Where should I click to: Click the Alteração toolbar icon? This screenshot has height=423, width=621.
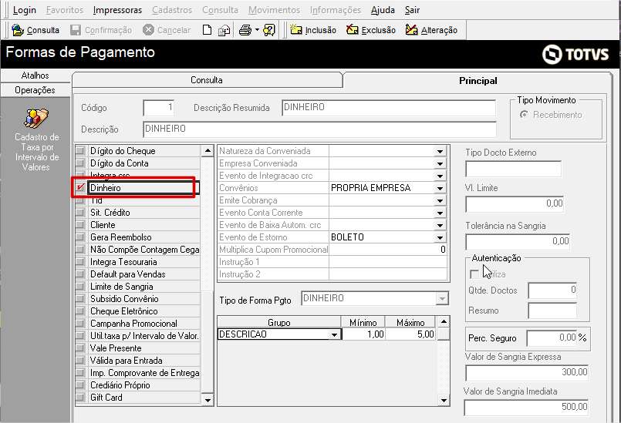[x=411, y=30]
